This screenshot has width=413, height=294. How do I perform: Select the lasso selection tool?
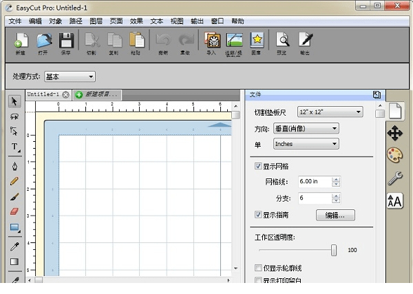[x=14, y=116]
